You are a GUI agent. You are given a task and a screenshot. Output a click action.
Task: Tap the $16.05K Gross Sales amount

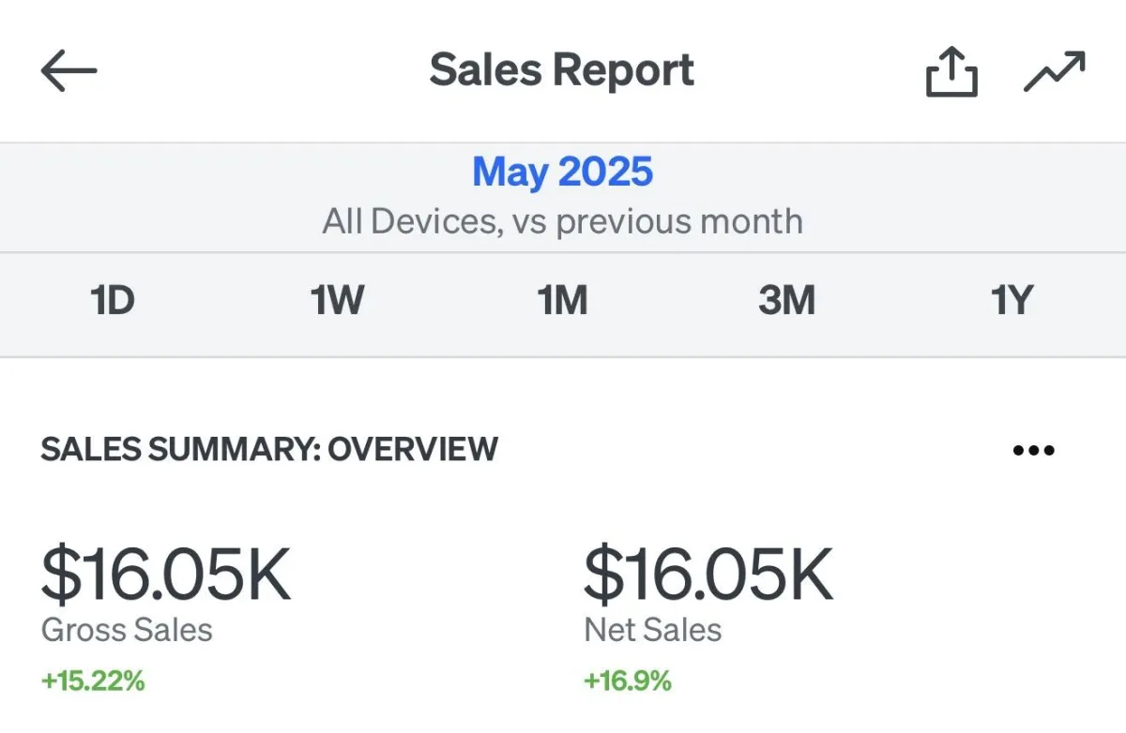(166, 575)
